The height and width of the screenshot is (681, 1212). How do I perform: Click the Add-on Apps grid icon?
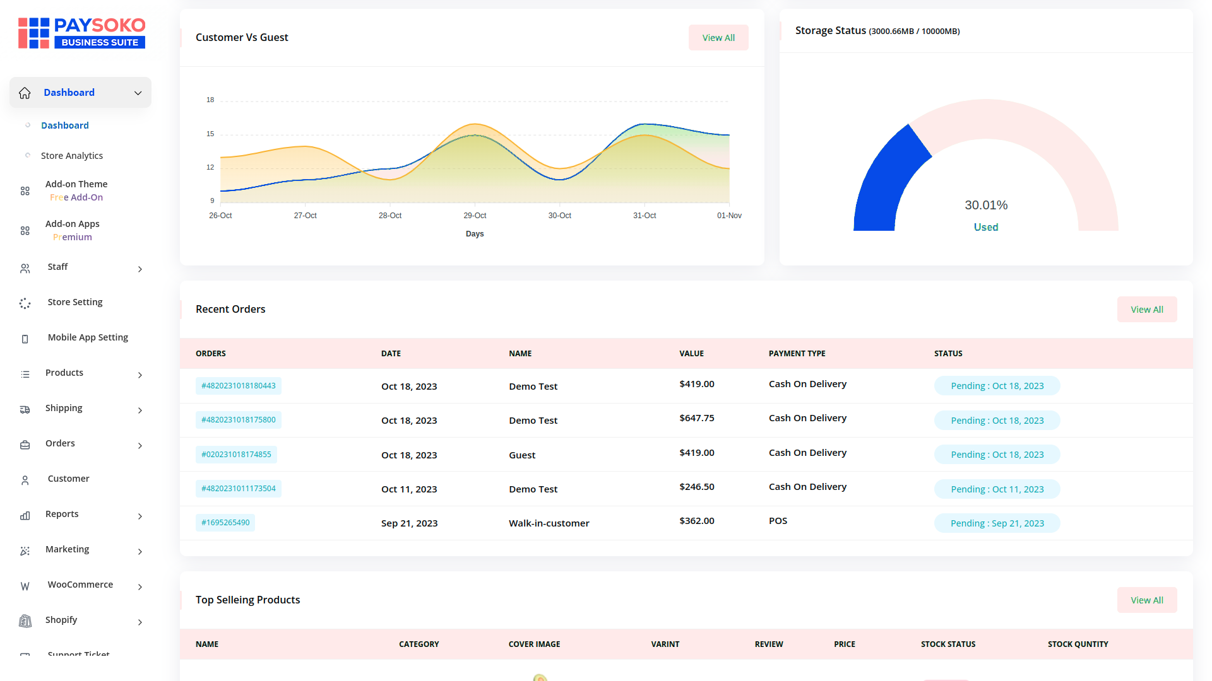[25, 231]
